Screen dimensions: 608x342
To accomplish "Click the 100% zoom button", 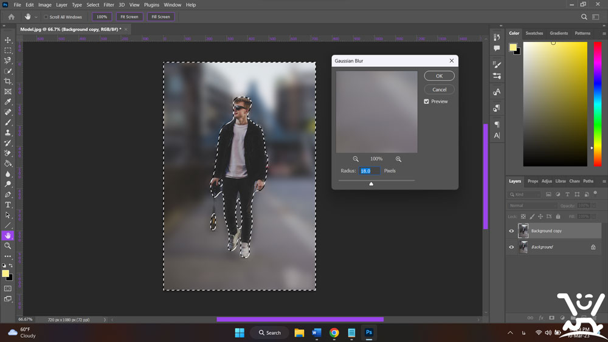I will pos(102,16).
